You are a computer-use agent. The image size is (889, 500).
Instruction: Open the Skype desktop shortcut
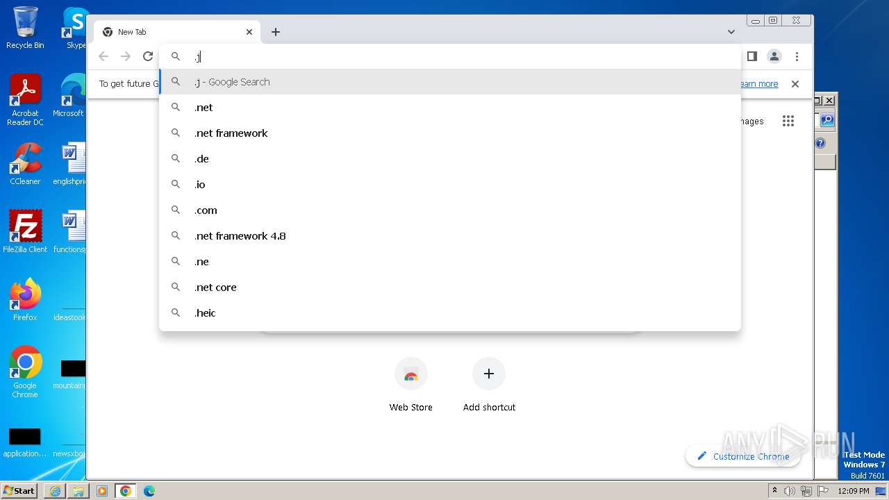click(x=75, y=28)
